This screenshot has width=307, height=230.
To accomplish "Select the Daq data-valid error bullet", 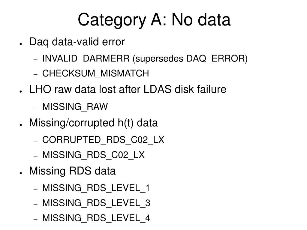I will coord(77,42).
